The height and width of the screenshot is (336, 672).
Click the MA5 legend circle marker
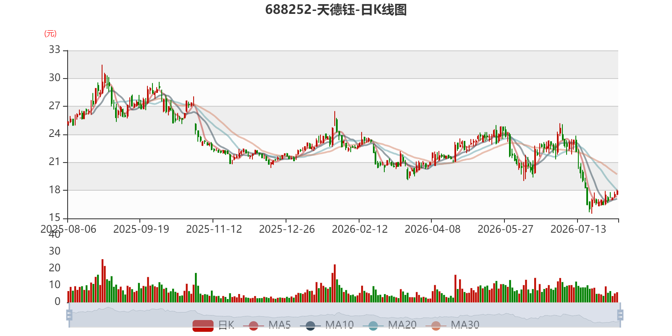click(x=253, y=325)
